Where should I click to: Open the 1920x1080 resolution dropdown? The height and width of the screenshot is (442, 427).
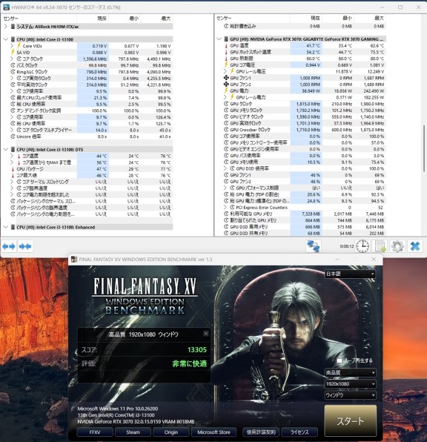[x=351, y=384]
